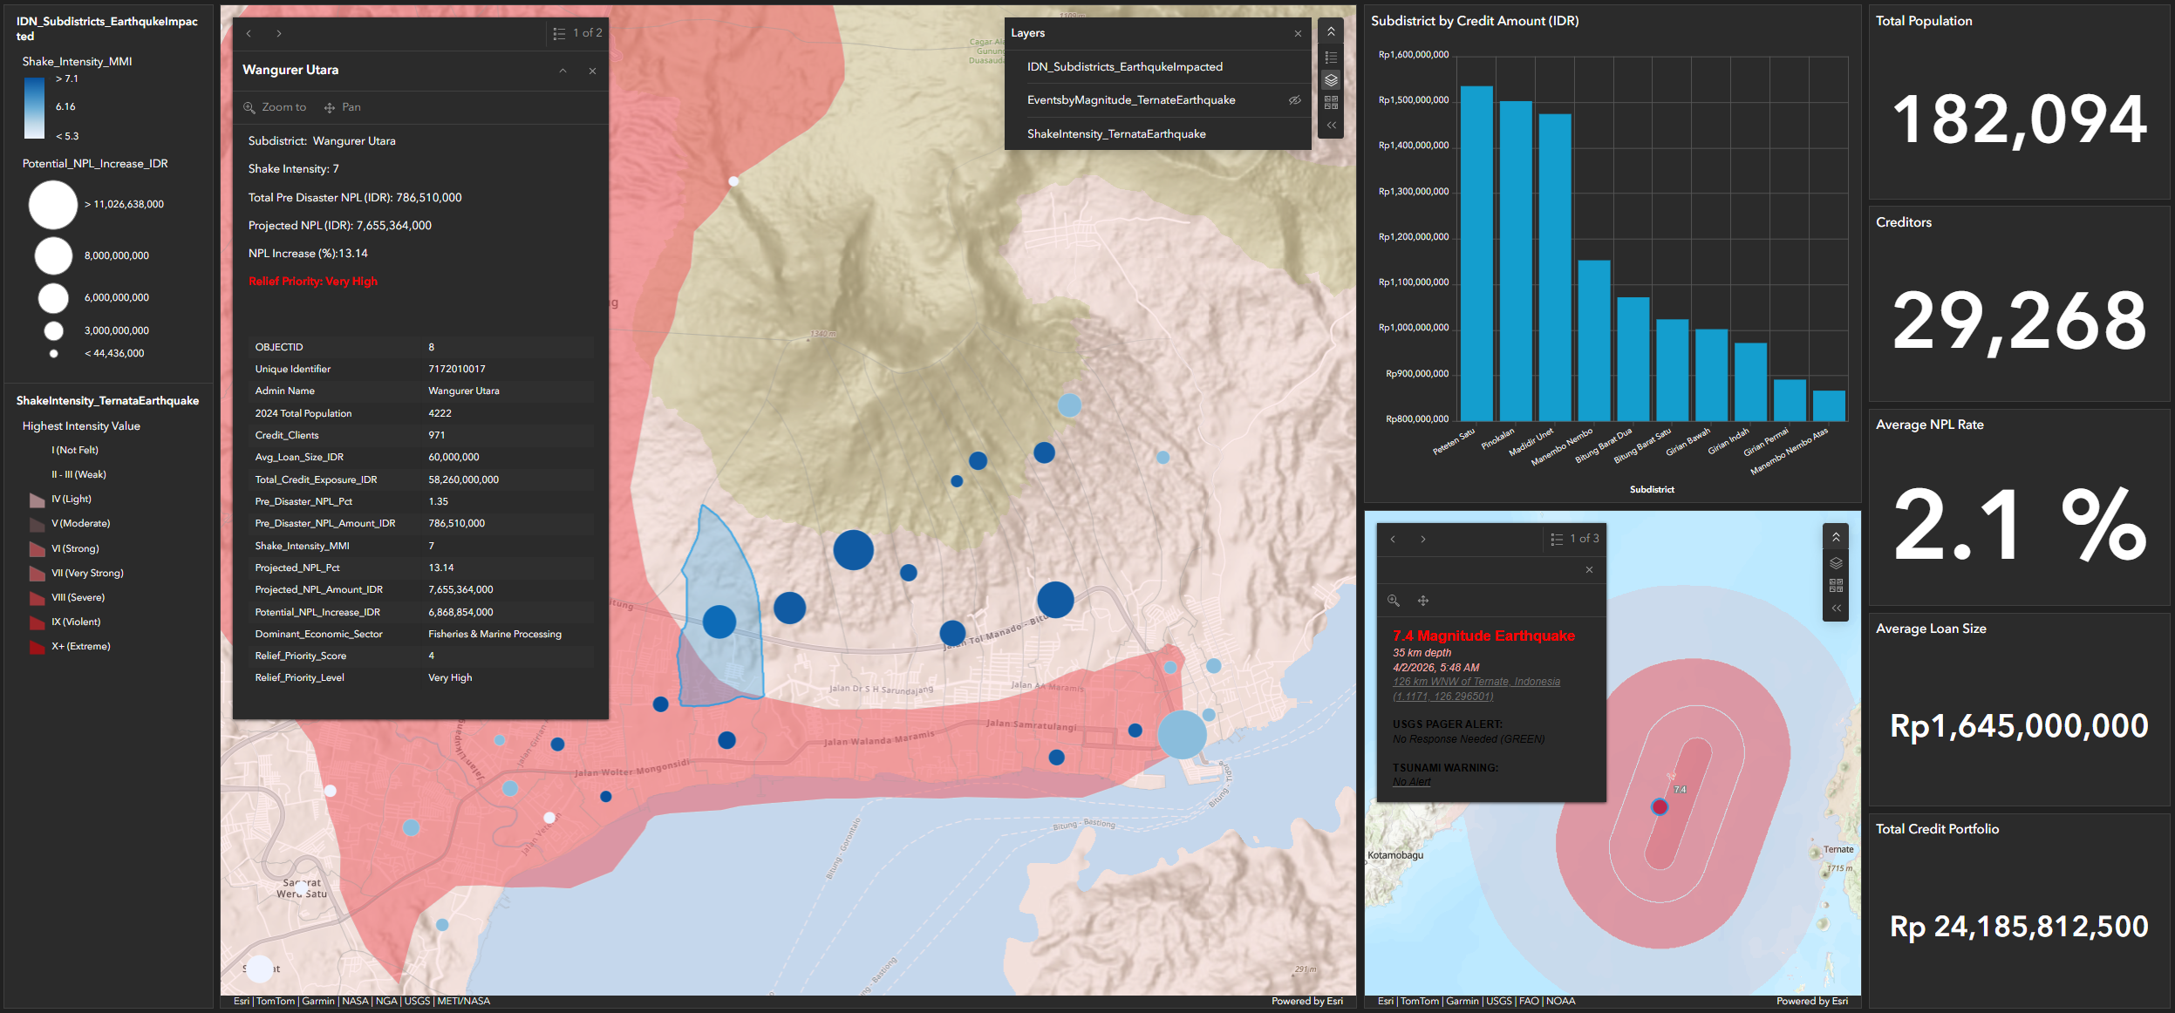Click the Creditors indicator 29,268
2175x1013 pixels.
click(x=2019, y=322)
